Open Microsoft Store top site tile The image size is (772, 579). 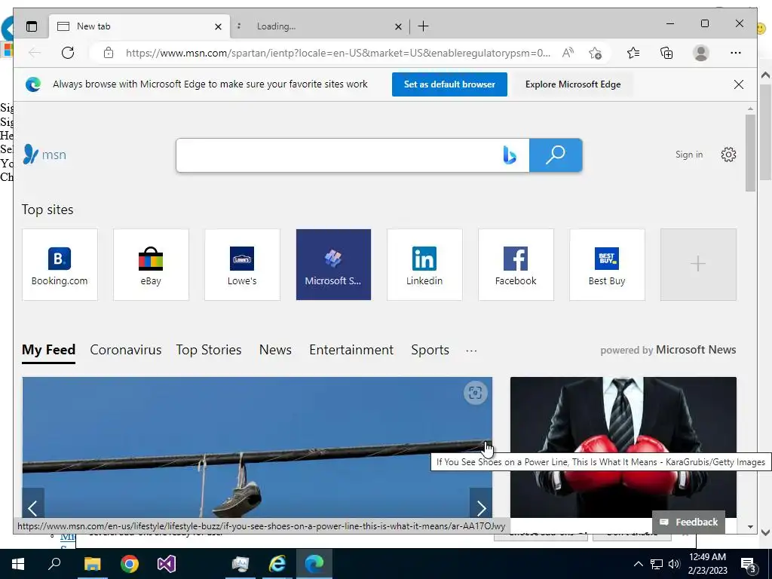click(333, 265)
